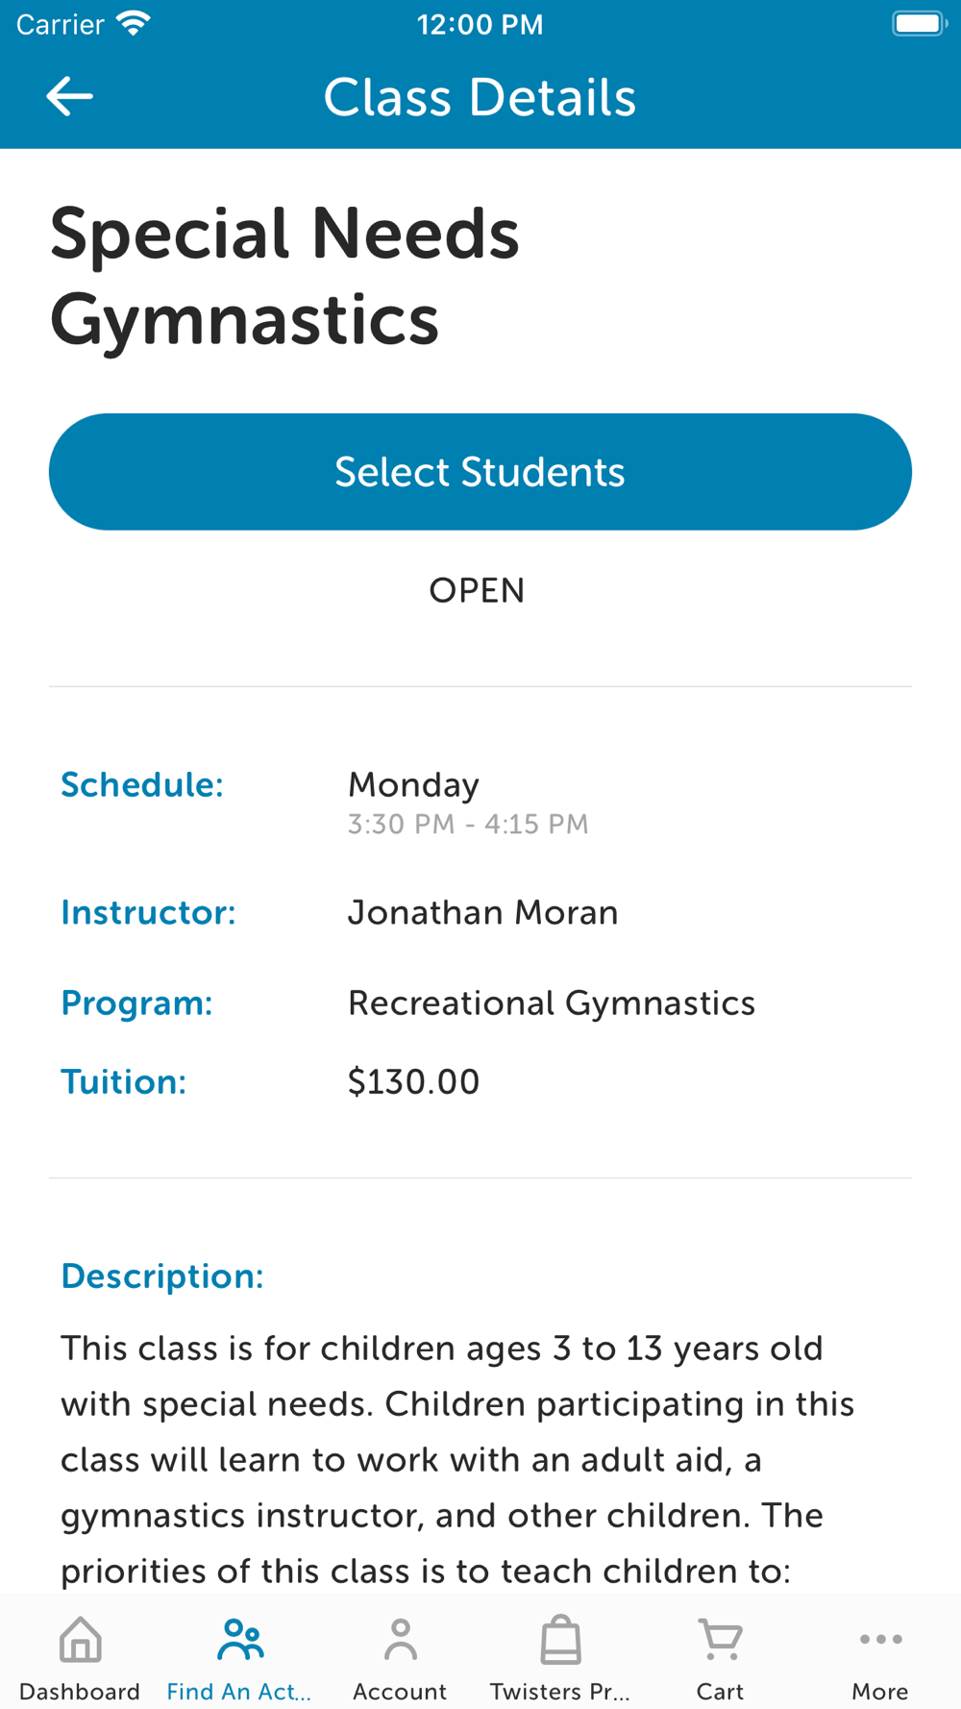Image resolution: width=961 pixels, height=1709 pixels.
Task: Tap the class description paragraph
Action: coord(458,1459)
